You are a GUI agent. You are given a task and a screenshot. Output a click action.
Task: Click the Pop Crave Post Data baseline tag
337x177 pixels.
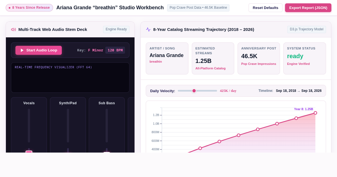198,8
